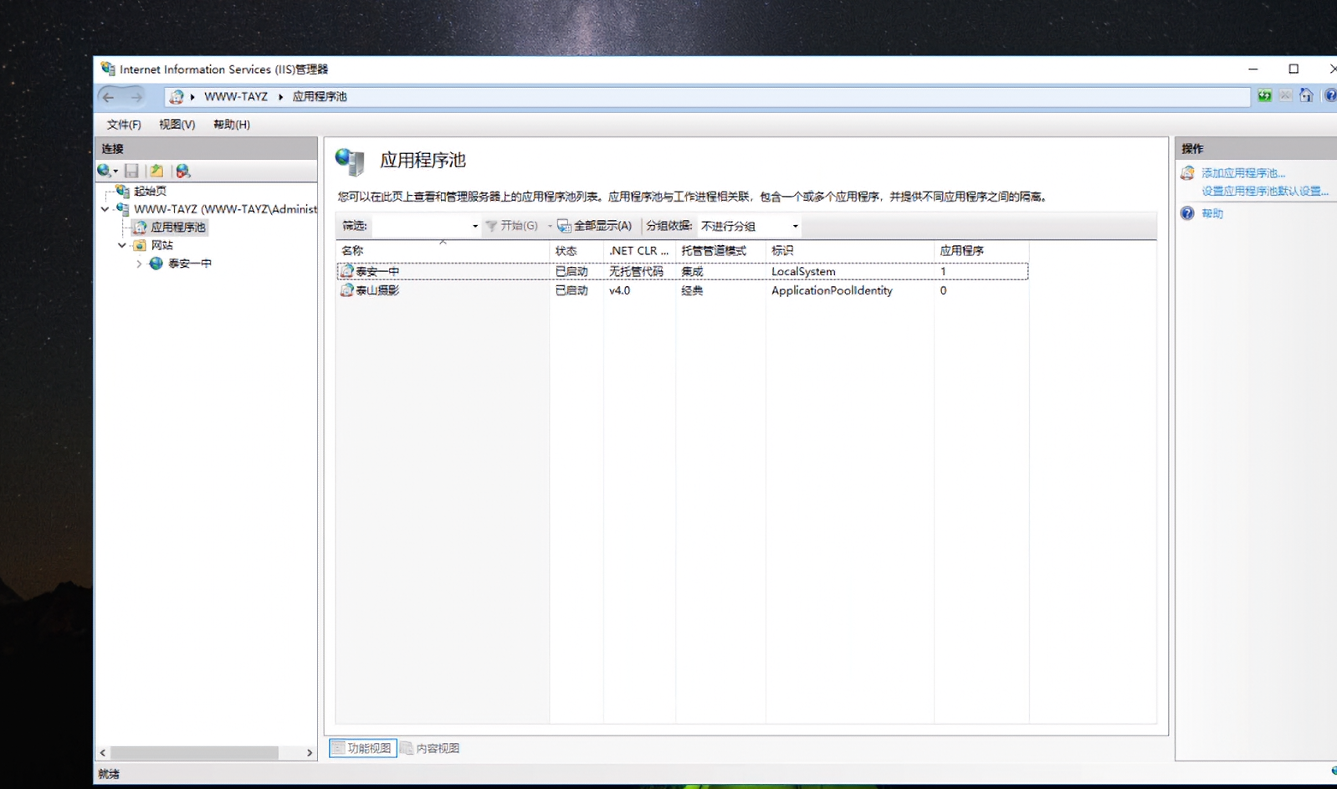Click 已启动 status in the 泰安一中 row
Screen dimensions: 1337x789
click(571, 271)
